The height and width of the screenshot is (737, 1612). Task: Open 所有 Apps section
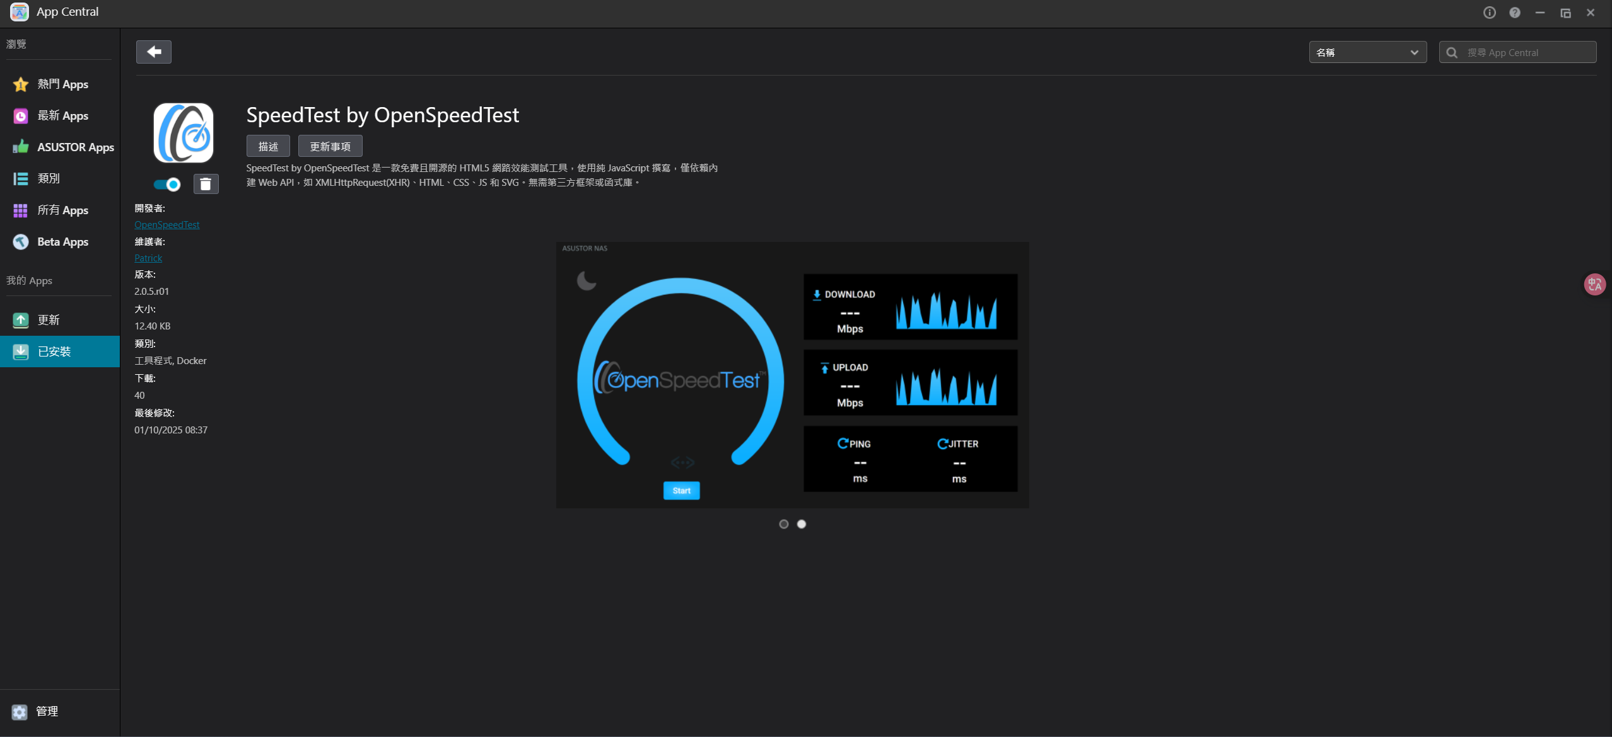pyautogui.click(x=62, y=210)
